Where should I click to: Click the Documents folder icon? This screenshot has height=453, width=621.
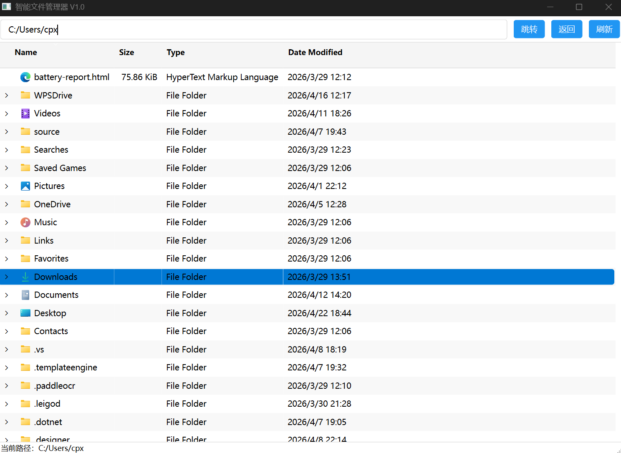click(x=25, y=295)
